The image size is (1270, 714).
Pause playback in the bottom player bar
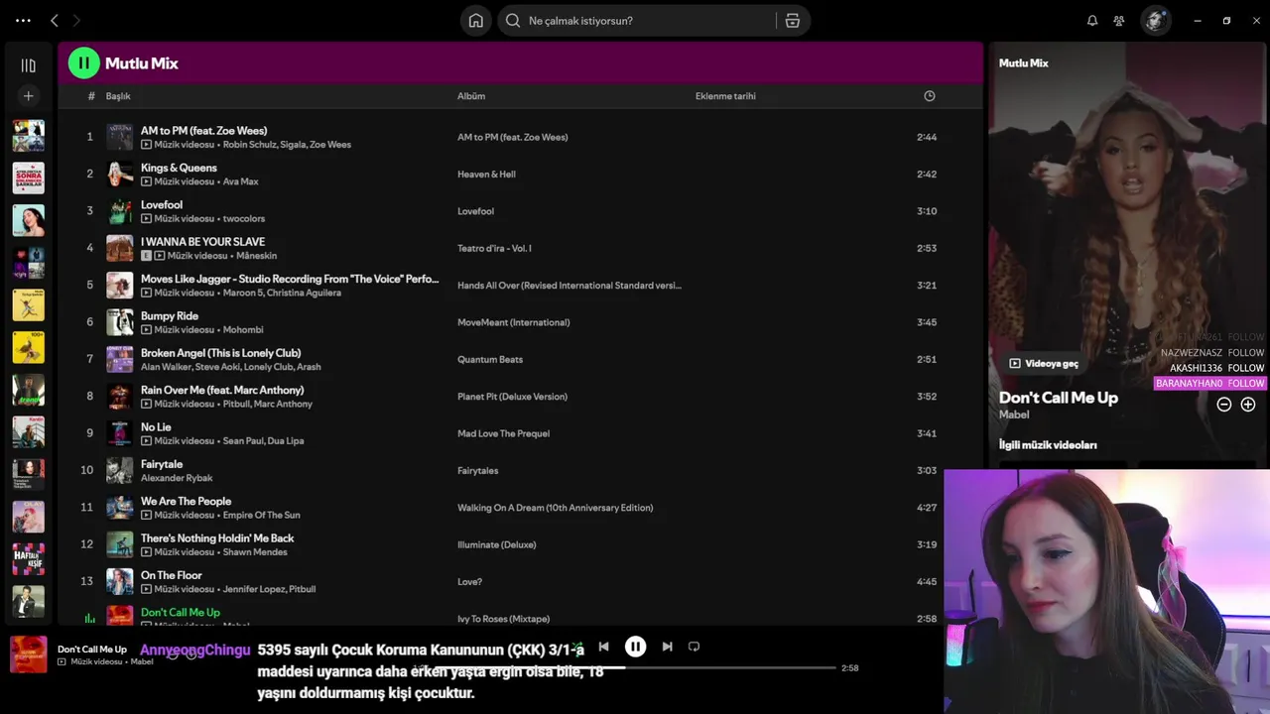click(x=636, y=647)
